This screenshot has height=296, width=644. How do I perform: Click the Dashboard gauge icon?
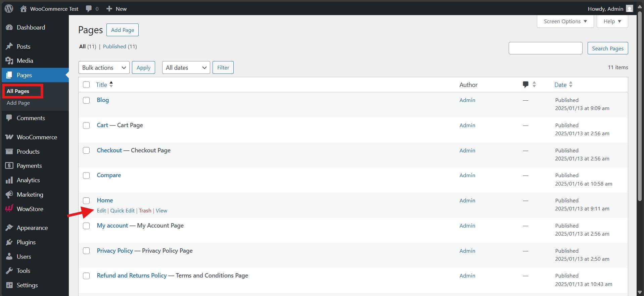(9, 28)
